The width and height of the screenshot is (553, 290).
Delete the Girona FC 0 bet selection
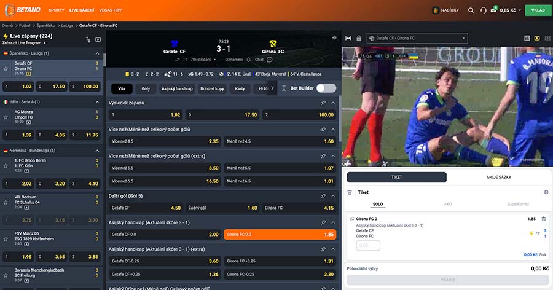coord(543,219)
